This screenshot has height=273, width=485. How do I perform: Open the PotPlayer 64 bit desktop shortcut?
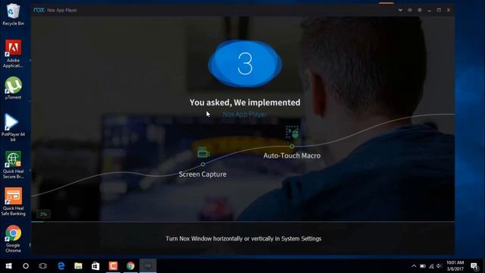coord(13,127)
